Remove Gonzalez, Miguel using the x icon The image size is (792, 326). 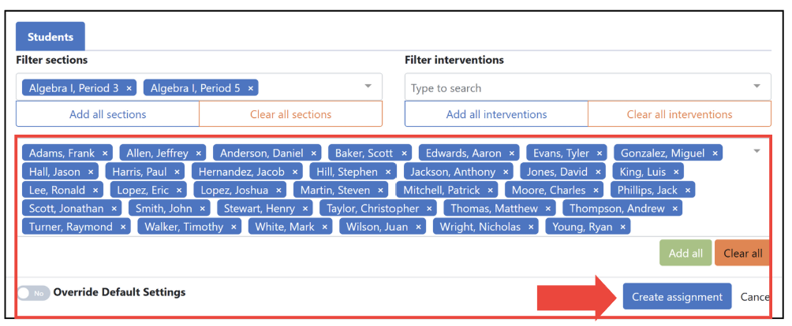(x=715, y=154)
